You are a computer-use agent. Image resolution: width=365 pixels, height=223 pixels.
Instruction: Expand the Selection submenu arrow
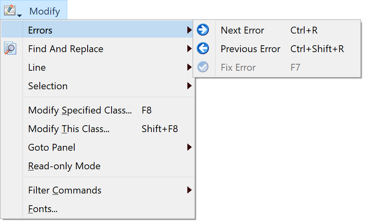pos(189,86)
